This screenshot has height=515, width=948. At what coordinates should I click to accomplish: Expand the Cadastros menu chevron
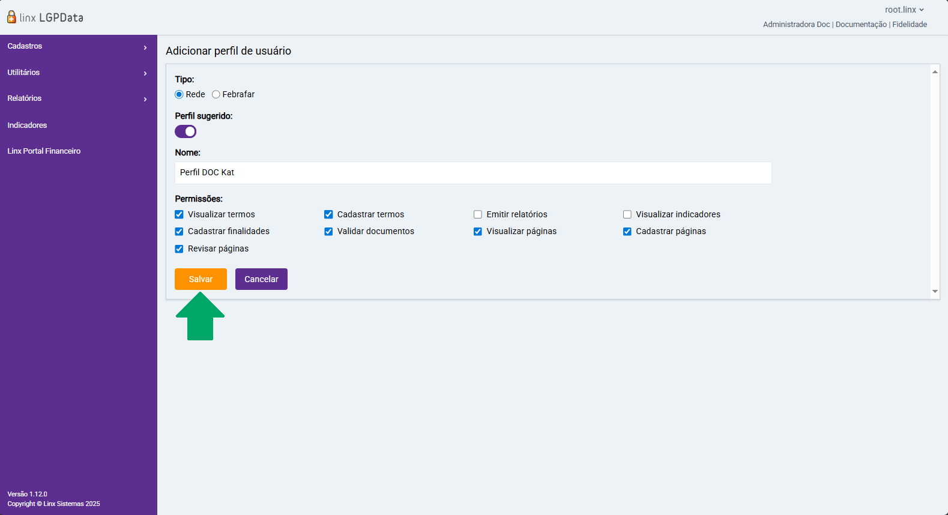[145, 47]
